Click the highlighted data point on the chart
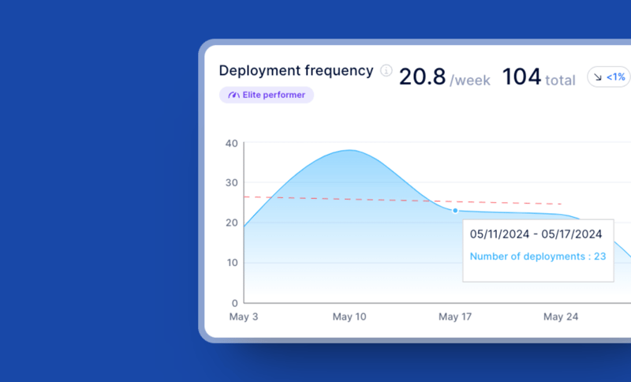The width and height of the screenshot is (631, 382). pos(455,211)
